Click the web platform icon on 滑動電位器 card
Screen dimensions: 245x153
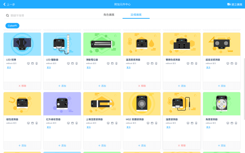(x=112, y=63)
